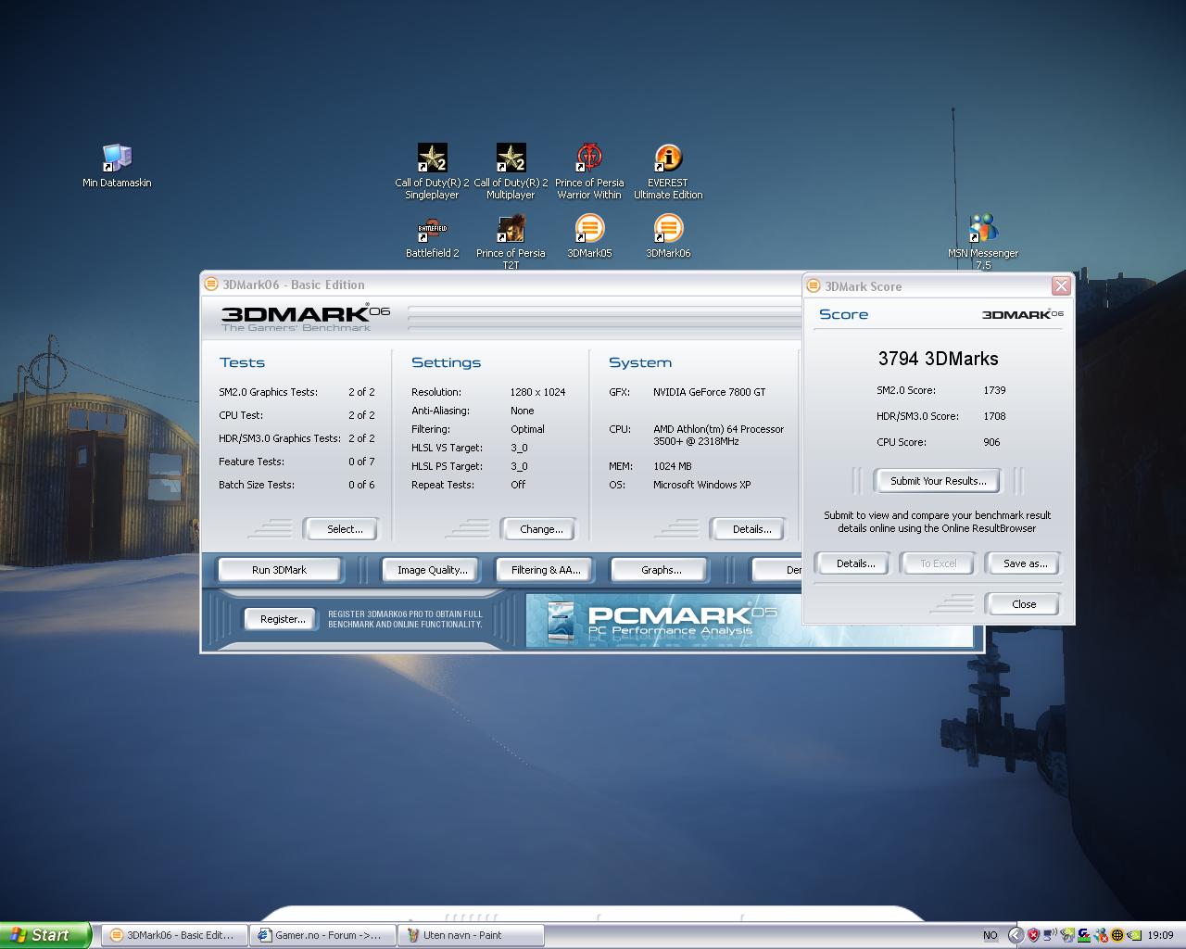Click Select button under Tests
Viewport: 1186px width, 949px height.
341,529
